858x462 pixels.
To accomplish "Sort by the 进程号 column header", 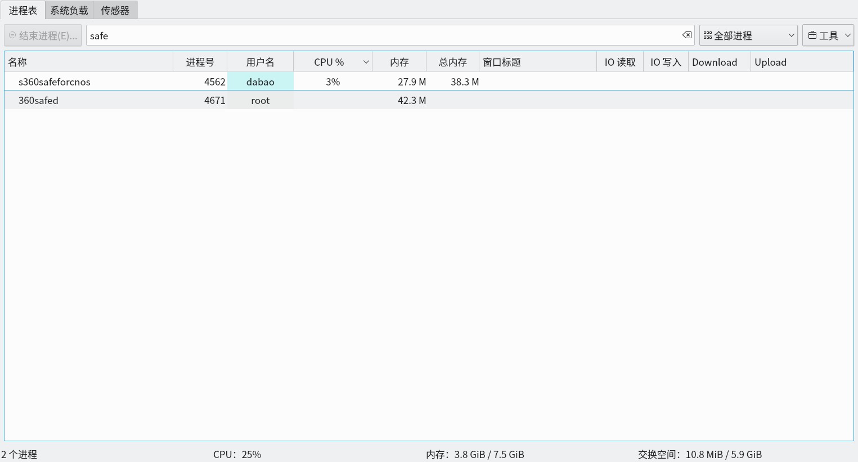I will (200, 62).
